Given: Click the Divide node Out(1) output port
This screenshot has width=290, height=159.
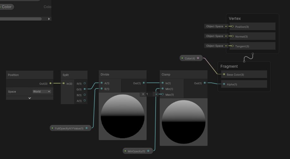Looking at the screenshot, I should click(x=144, y=83).
